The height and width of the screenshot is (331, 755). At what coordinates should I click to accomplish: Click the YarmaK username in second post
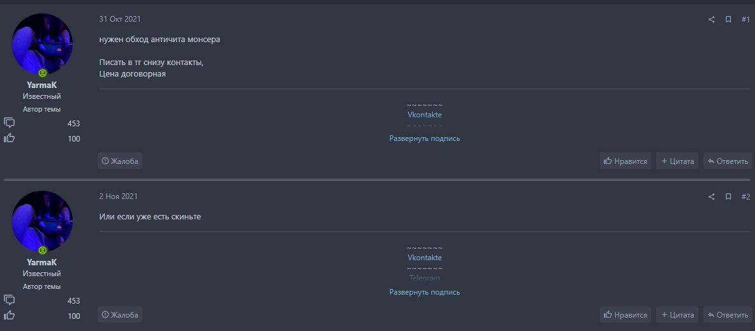pos(42,262)
